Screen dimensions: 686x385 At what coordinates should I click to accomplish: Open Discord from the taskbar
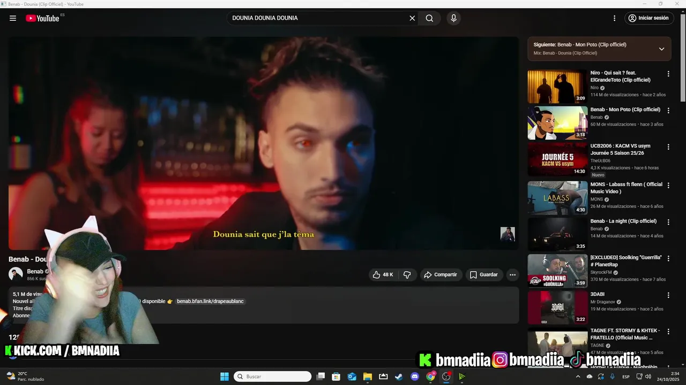[x=414, y=376]
